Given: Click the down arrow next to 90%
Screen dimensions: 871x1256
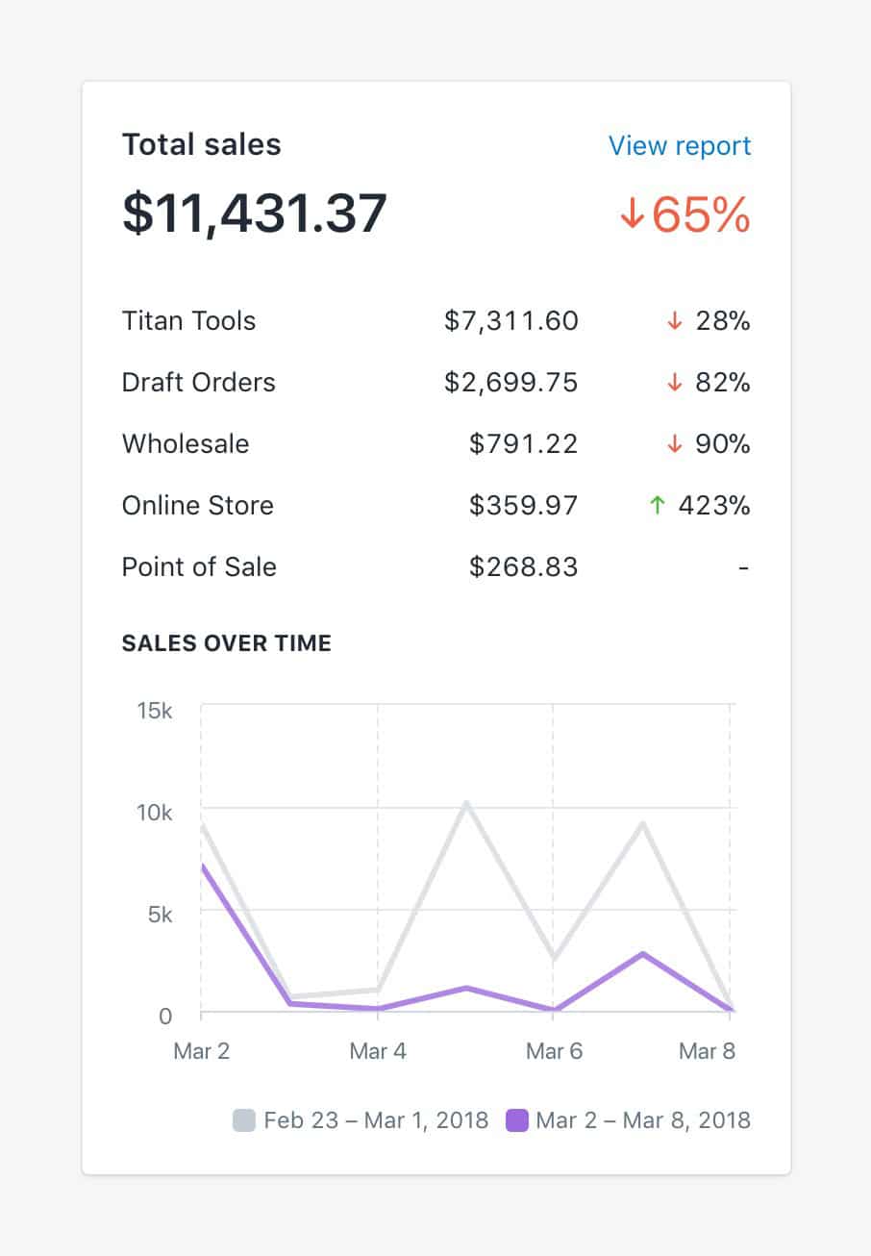Looking at the screenshot, I should pos(674,444).
